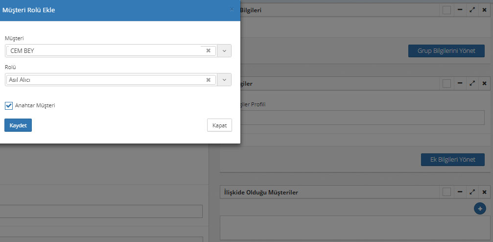
Task: Click the Kaydet button
Action: point(18,125)
